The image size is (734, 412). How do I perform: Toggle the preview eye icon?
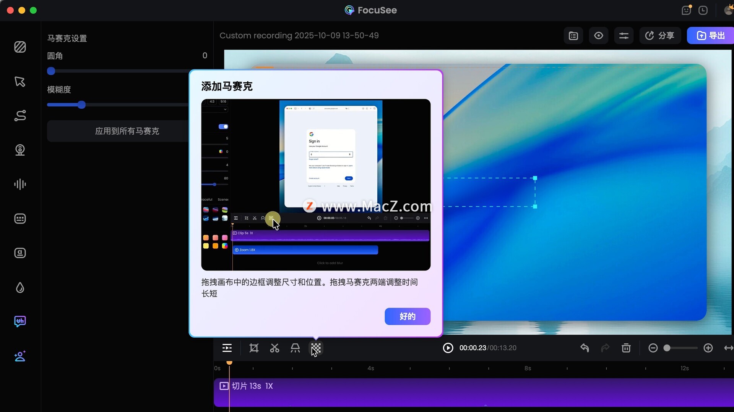[598, 35]
